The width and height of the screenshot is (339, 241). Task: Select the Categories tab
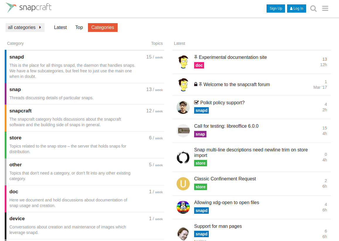pos(103,28)
